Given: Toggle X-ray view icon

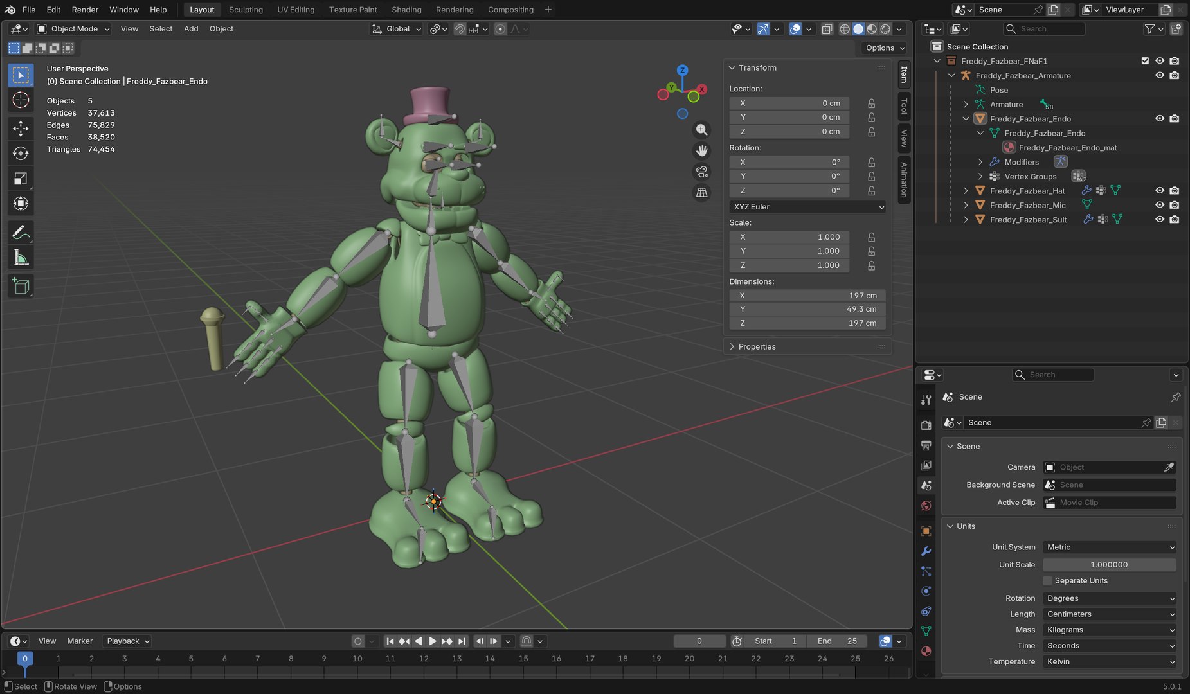Looking at the screenshot, I should (827, 29).
